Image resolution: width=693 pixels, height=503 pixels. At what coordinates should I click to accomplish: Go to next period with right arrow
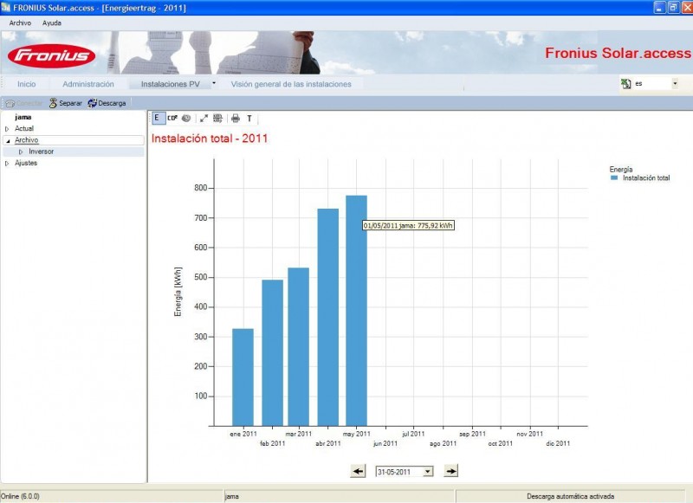(x=450, y=471)
